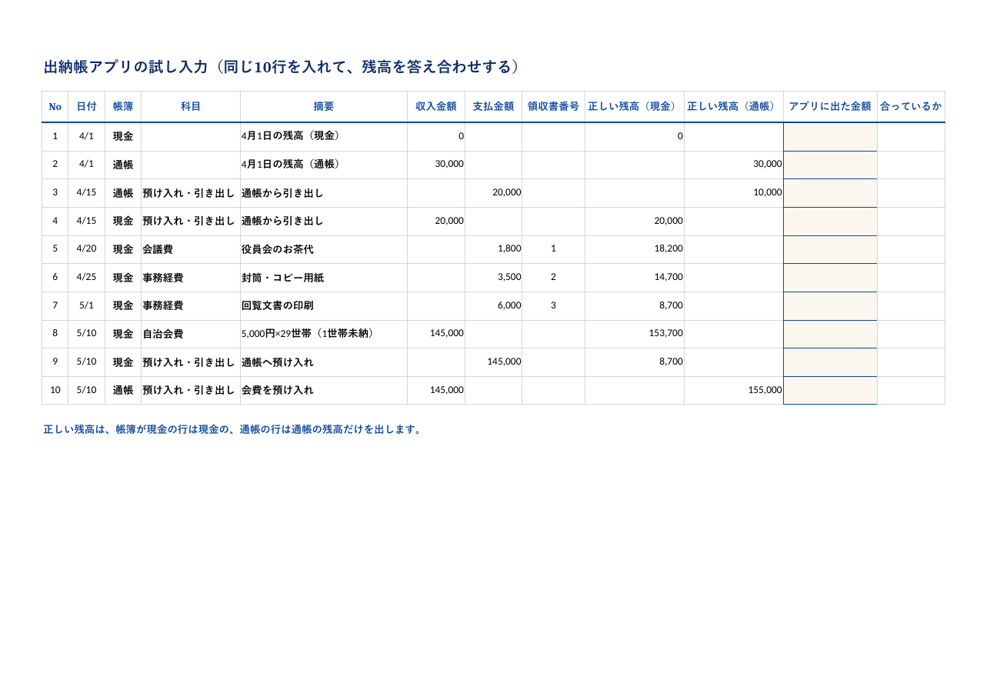Image resolution: width=990 pixels, height=700 pixels.
Task: Select the 帳簿 column header
Action: tap(123, 107)
